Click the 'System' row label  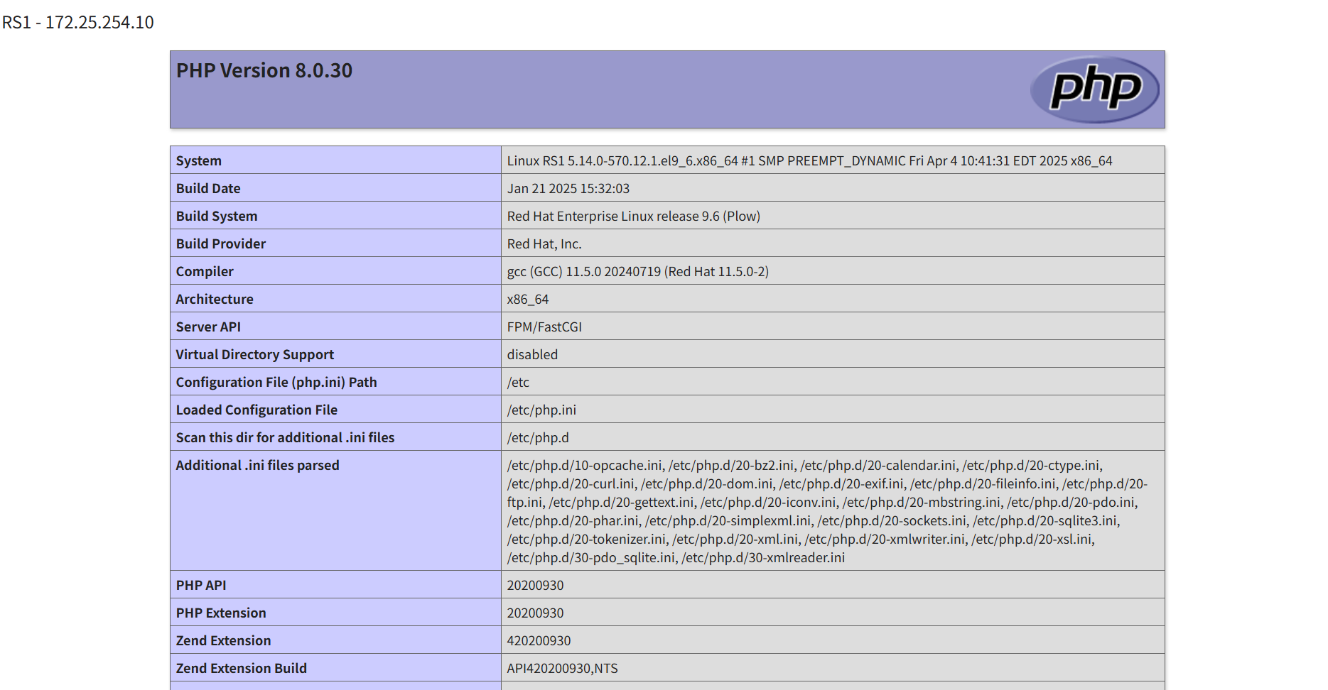(x=199, y=161)
